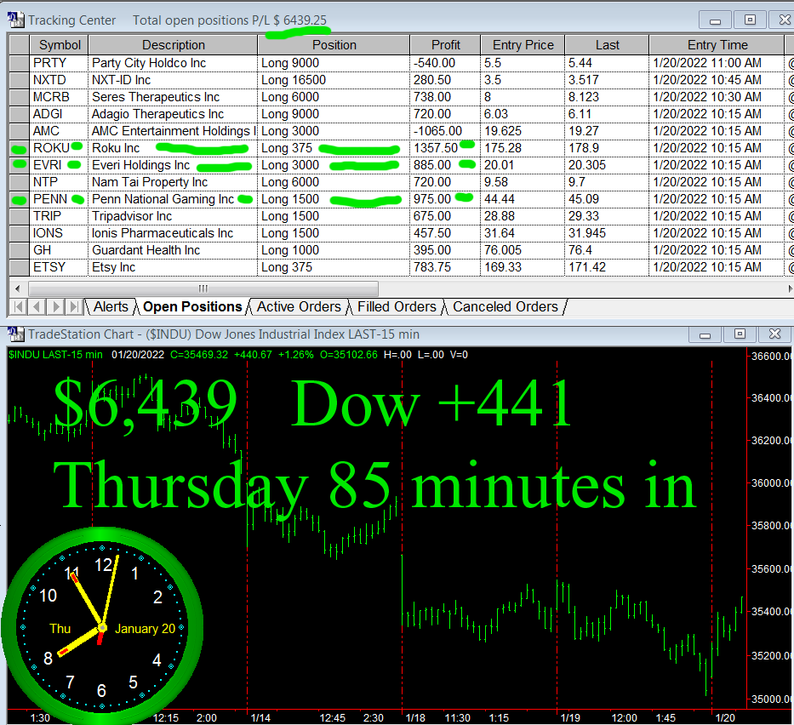Select the NXTD row selector box
The height and width of the screenshot is (725, 794).
20,80
